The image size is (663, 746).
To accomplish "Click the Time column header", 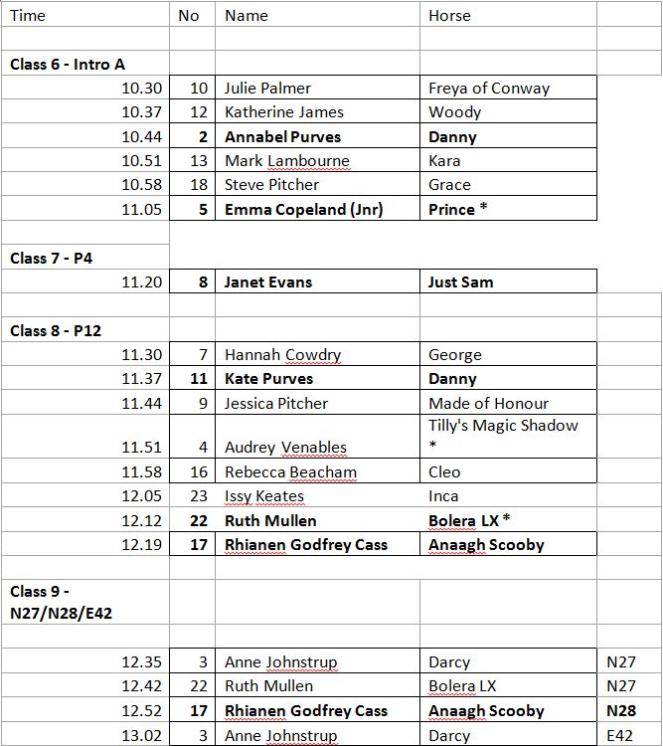I will 28,15.
